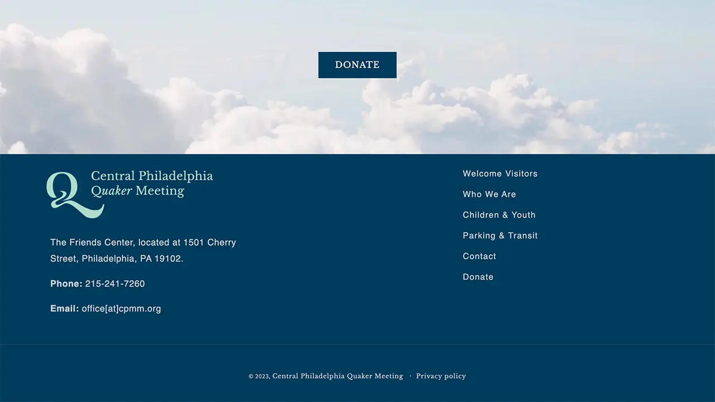This screenshot has height=402, width=715.
Task: Click the dot separator near Privacy policy
Action: pyautogui.click(x=411, y=376)
